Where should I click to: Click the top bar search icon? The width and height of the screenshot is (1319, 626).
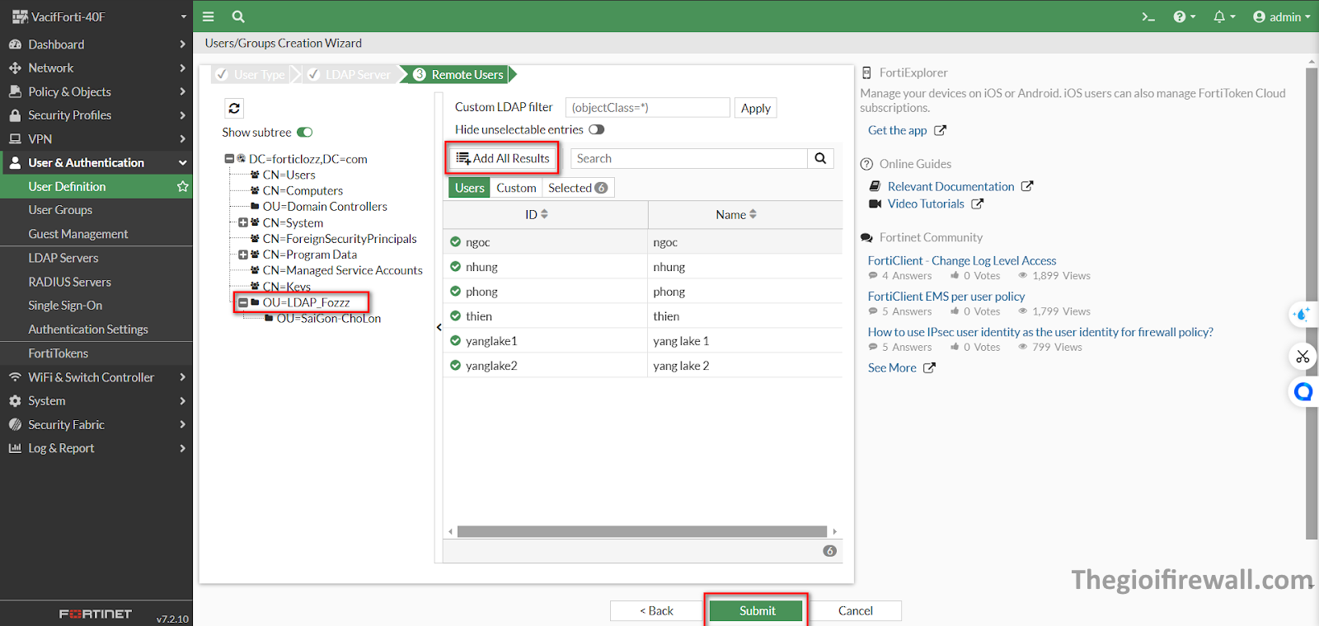pyautogui.click(x=238, y=16)
